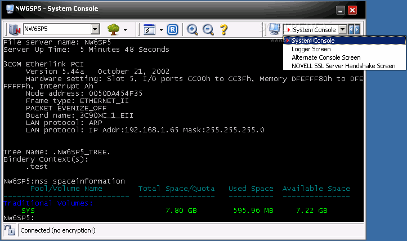Click the '3COM EtherLink PCI' line
407x241 pixels.
click(43, 64)
